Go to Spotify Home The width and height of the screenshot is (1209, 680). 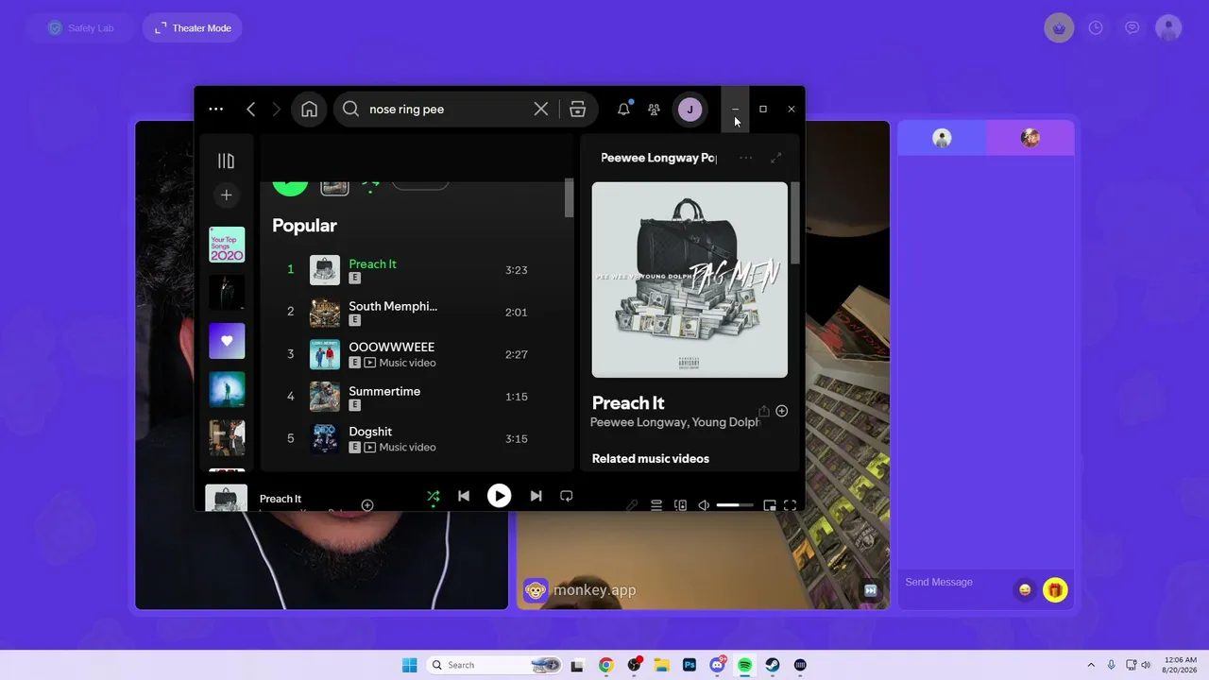tap(309, 110)
